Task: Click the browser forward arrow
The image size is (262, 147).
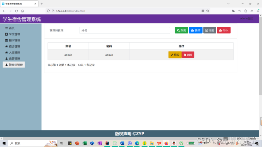Action: point(10,11)
